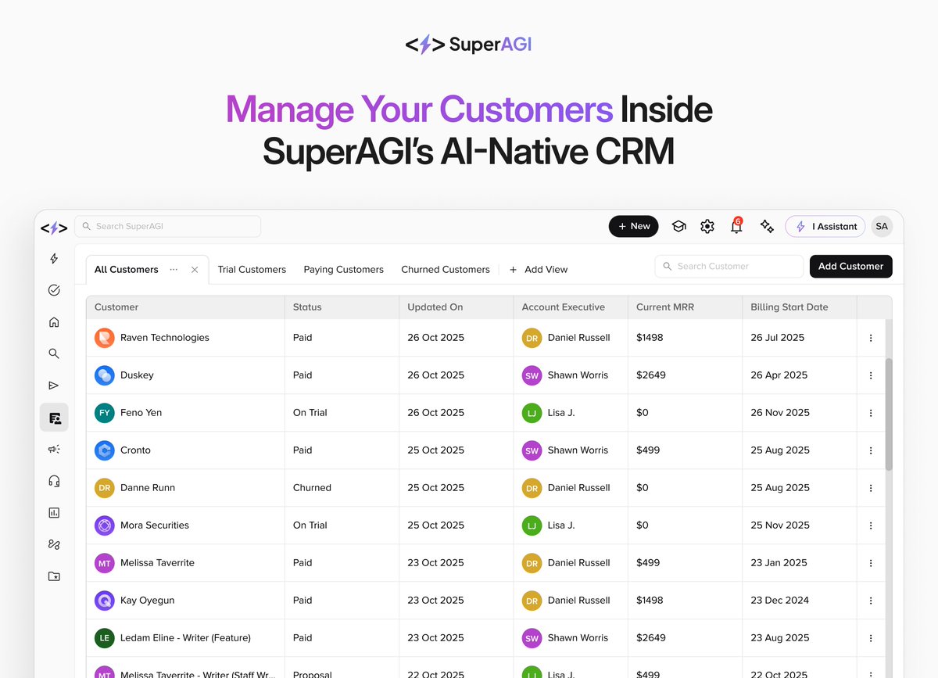Click the table vertical scrollbar
This screenshot has height=678, width=938.
[x=889, y=414]
